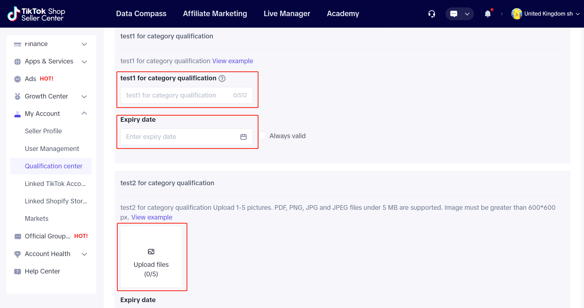Click the TikTok Shop Seller Center logo
The height and width of the screenshot is (308, 584).
pyautogui.click(x=36, y=14)
